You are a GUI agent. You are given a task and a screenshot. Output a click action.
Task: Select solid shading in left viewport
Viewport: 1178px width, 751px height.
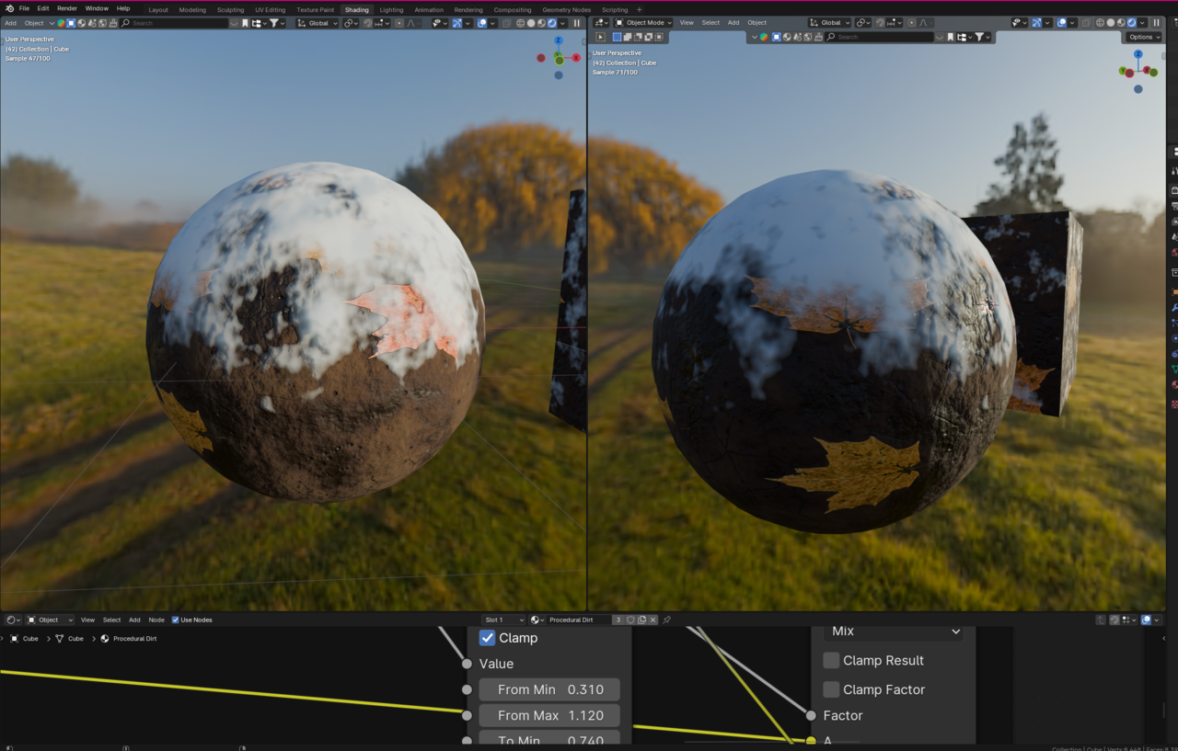point(531,23)
